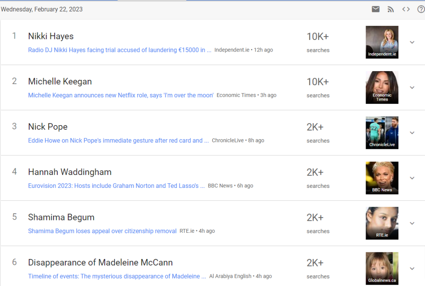The height and width of the screenshot is (286, 425).
Task: Open Eurovision 2023 hosts article link
Action: point(116,186)
